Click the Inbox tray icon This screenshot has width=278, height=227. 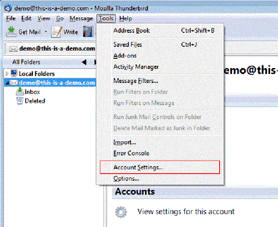coord(20,91)
